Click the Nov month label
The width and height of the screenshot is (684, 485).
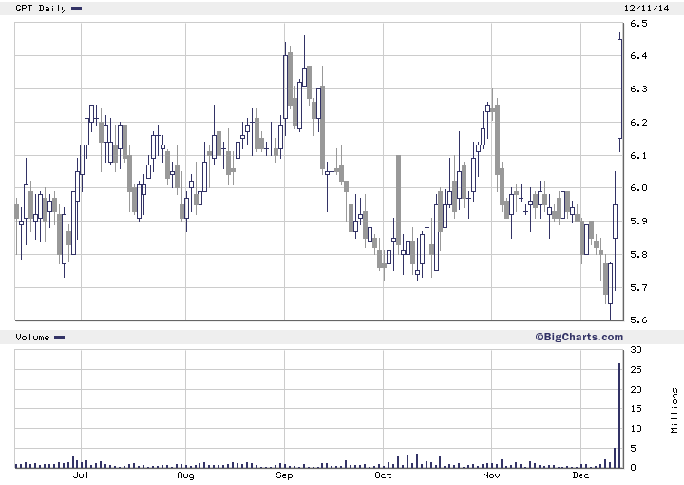pyautogui.click(x=491, y=475)
